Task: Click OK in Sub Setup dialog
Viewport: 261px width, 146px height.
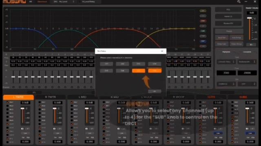Action: pyautogui.click(x=155, y=91)
